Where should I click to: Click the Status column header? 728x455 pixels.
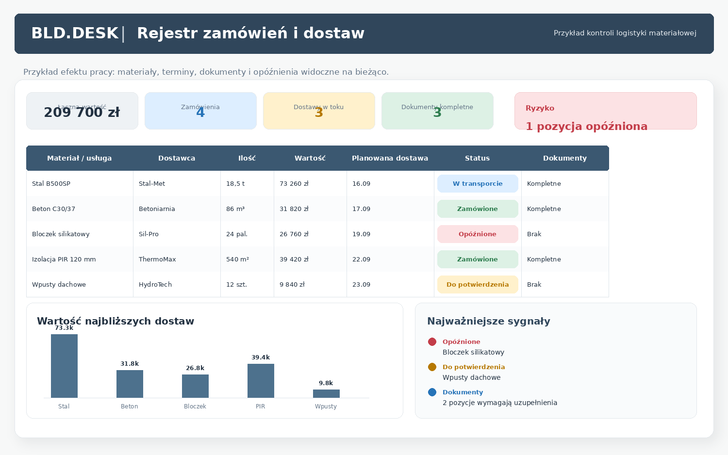[x=478, y=158]
